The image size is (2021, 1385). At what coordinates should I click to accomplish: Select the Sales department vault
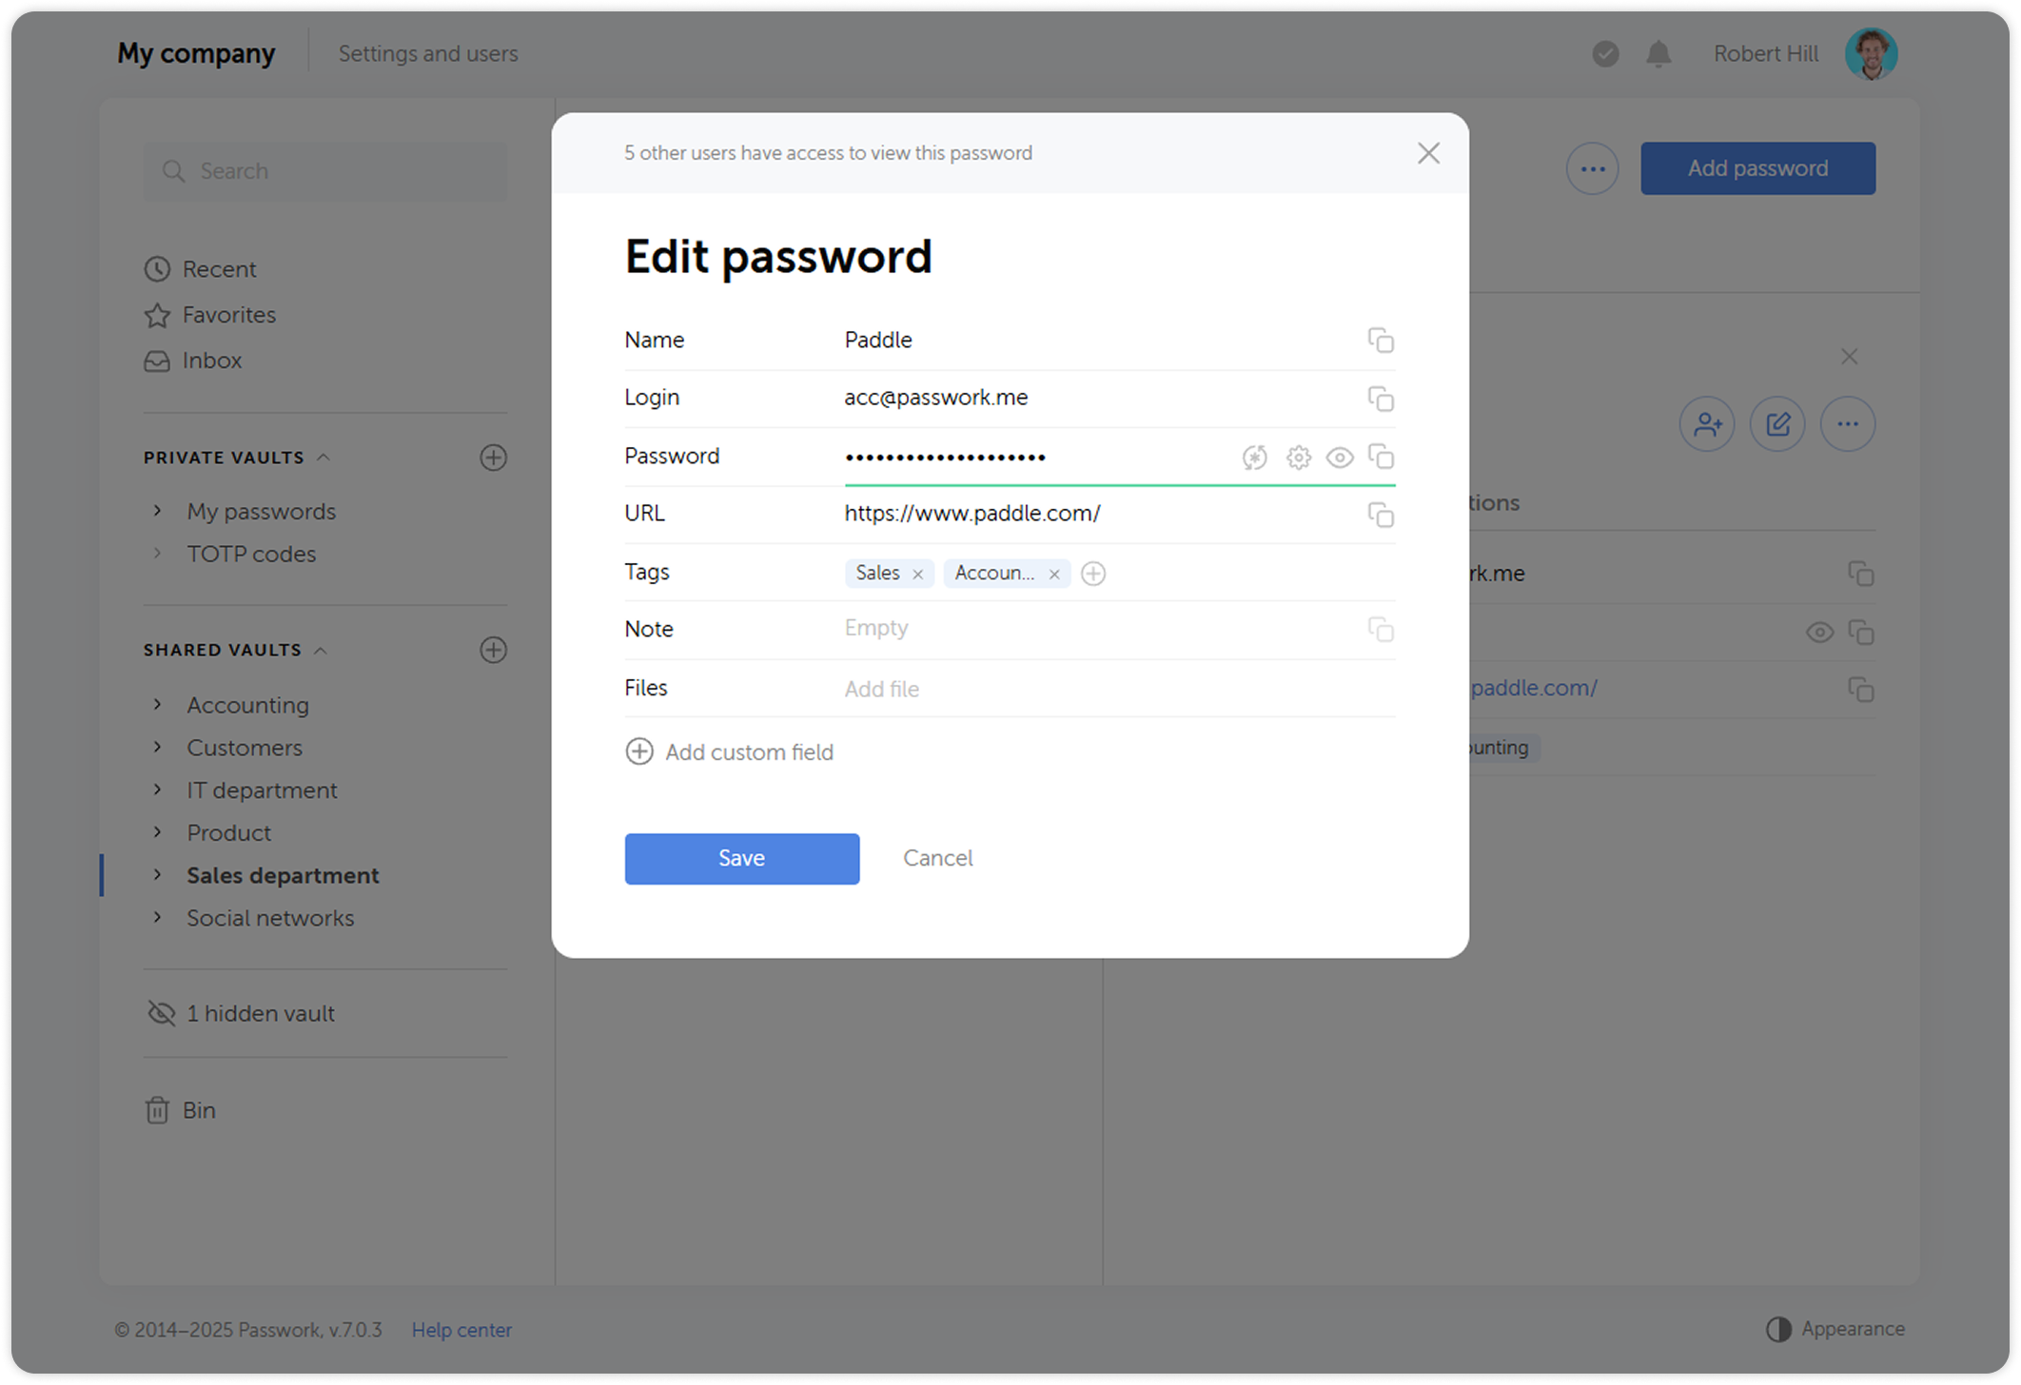pos(283,875)
